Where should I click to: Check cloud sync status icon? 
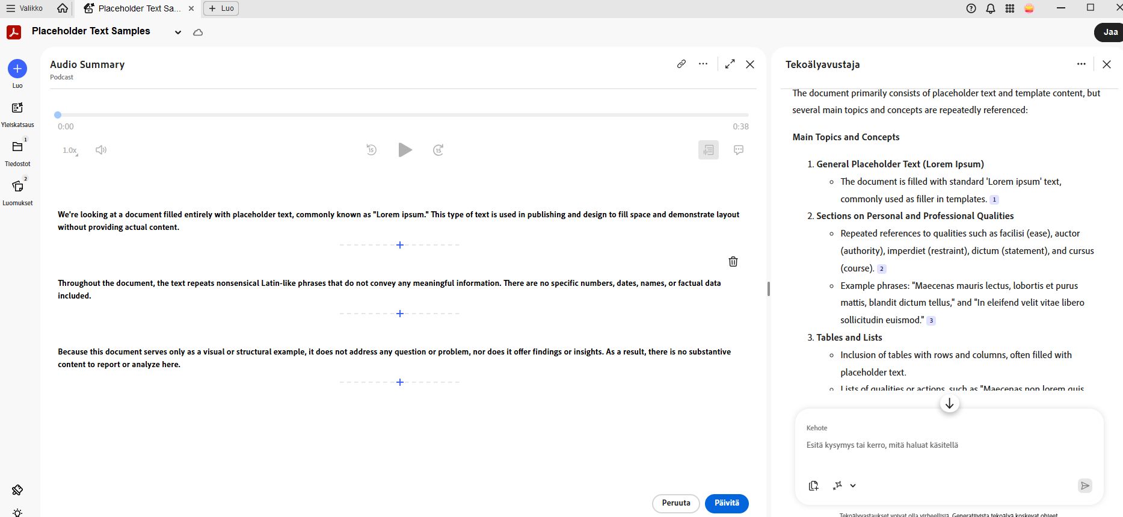click(x=198, y=33)
